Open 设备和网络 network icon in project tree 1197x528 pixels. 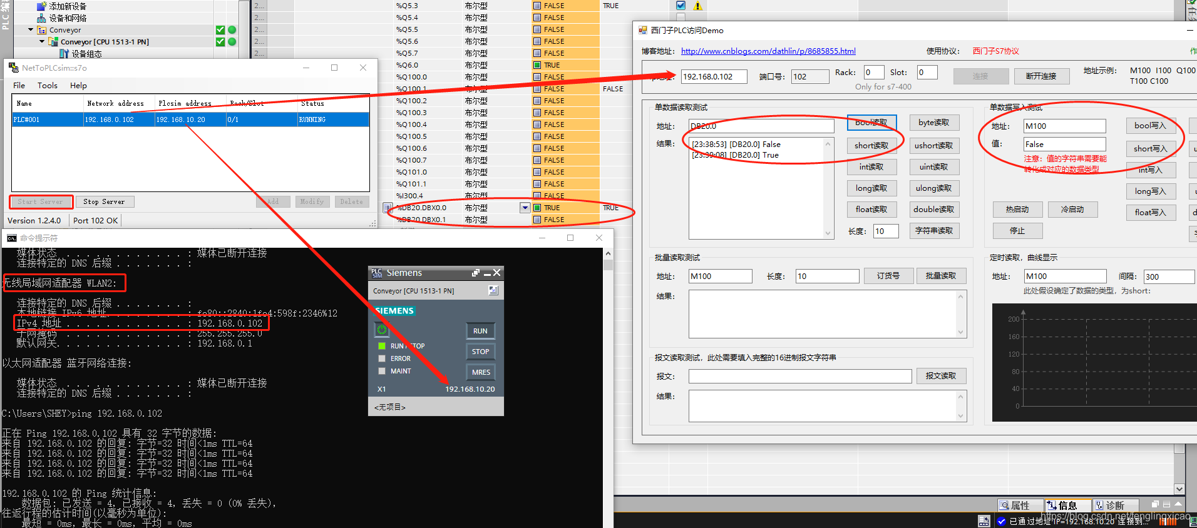pos(42,18)
